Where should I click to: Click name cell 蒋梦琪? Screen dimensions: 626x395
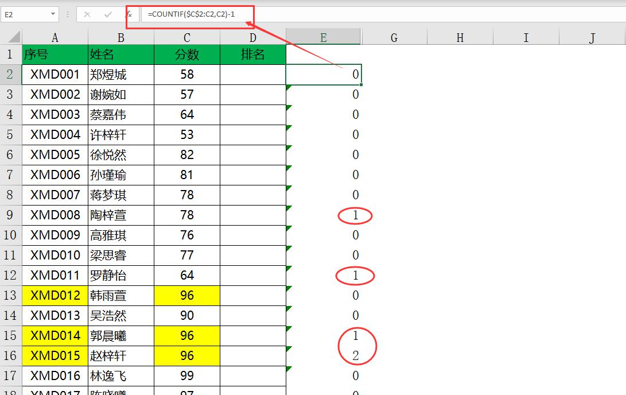tap(121, 195)
